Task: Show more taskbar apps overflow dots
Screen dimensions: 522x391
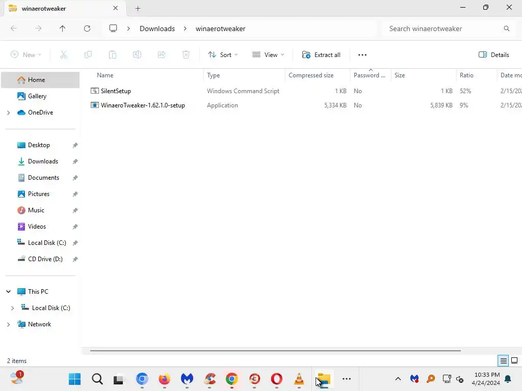Action: pyautogui.click(x=347, y=379)
